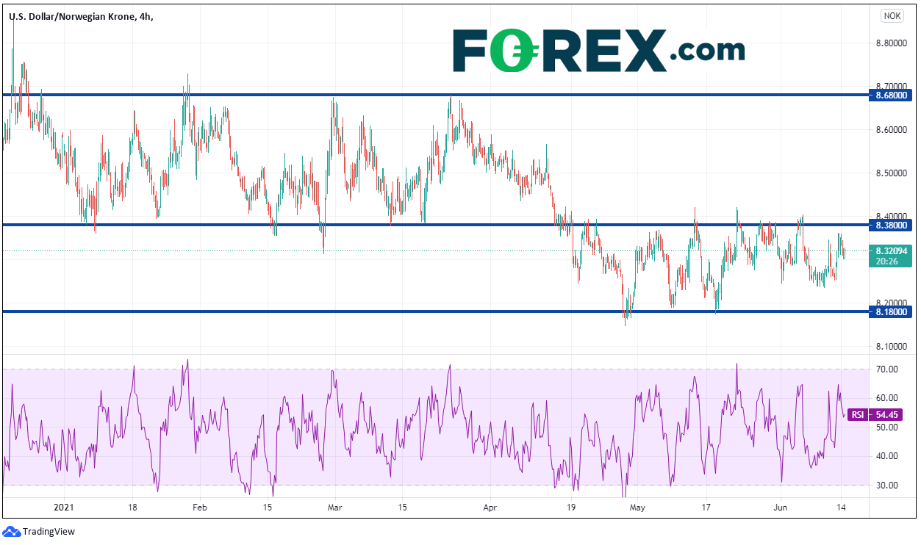
Task: Click the 30.00 RSI axis label
Action: coord(886,485)
